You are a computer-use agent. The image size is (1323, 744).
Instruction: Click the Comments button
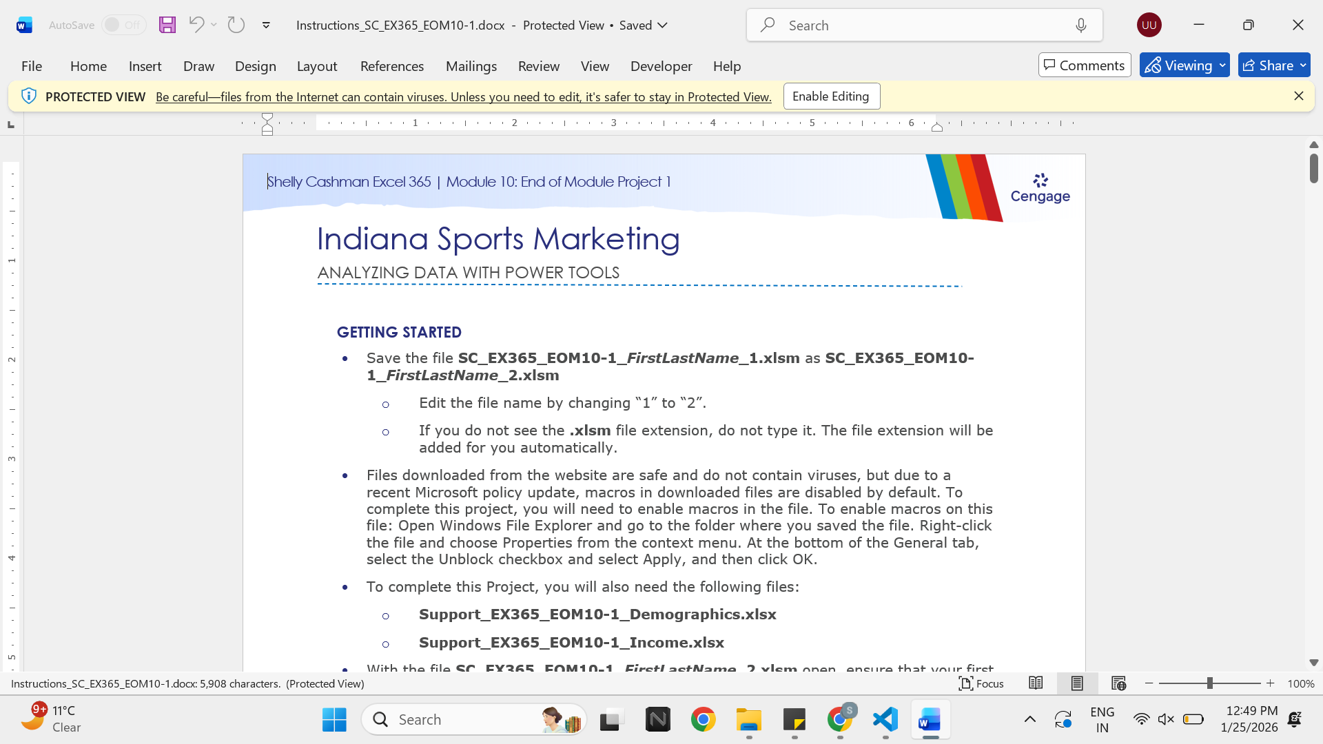1085,65
